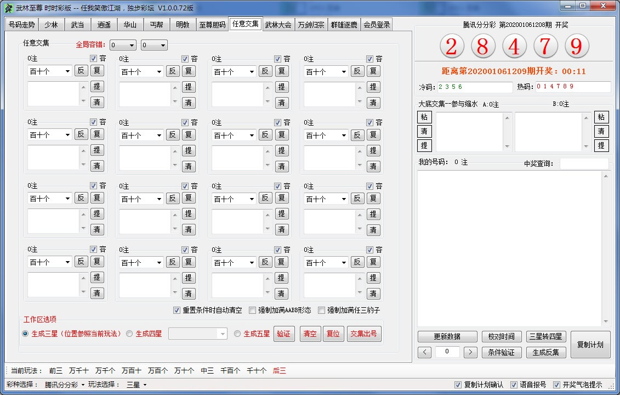Click the 我的号码 list vertical scrollbar
This screenshot has width=620, height=395.
click(x=605, y=248)
